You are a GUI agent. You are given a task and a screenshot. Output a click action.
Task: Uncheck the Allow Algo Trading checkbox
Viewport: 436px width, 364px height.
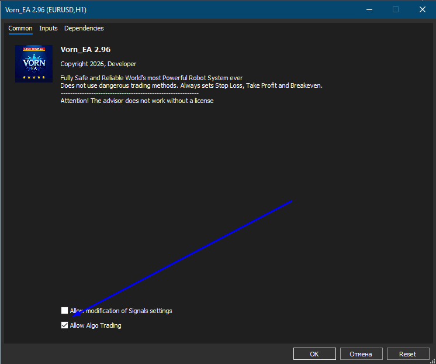[x=64, y=325]
